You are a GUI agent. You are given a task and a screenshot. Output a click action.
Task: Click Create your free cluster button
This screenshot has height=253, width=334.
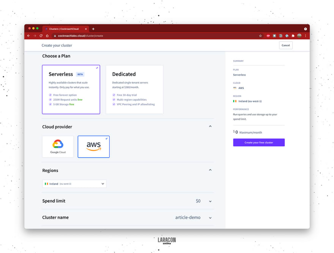(x=259, y=142)
